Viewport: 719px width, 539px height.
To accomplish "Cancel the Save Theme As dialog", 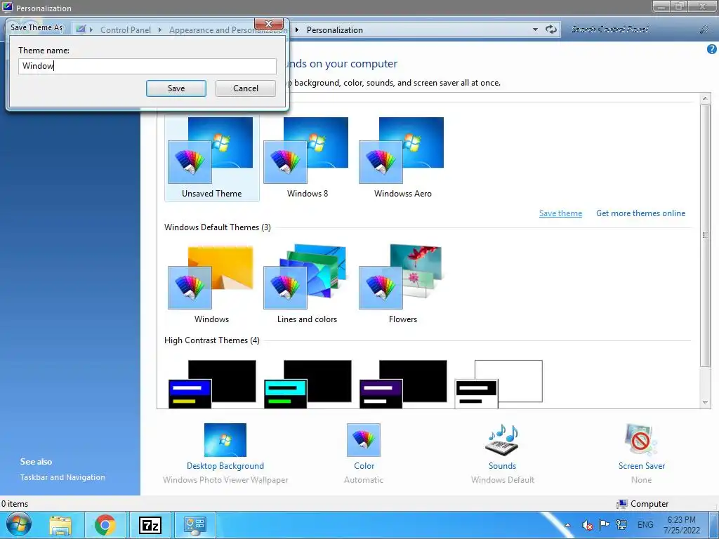I will (245, 88).
